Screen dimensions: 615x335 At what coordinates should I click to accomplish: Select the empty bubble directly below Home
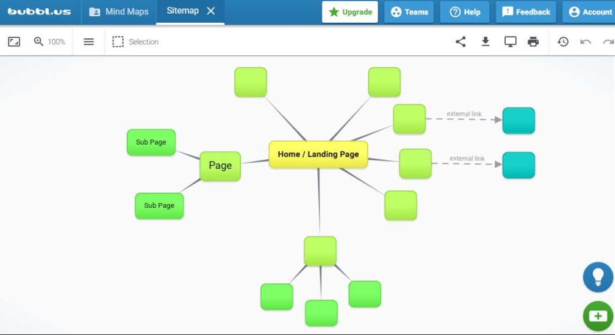[320, 251]
